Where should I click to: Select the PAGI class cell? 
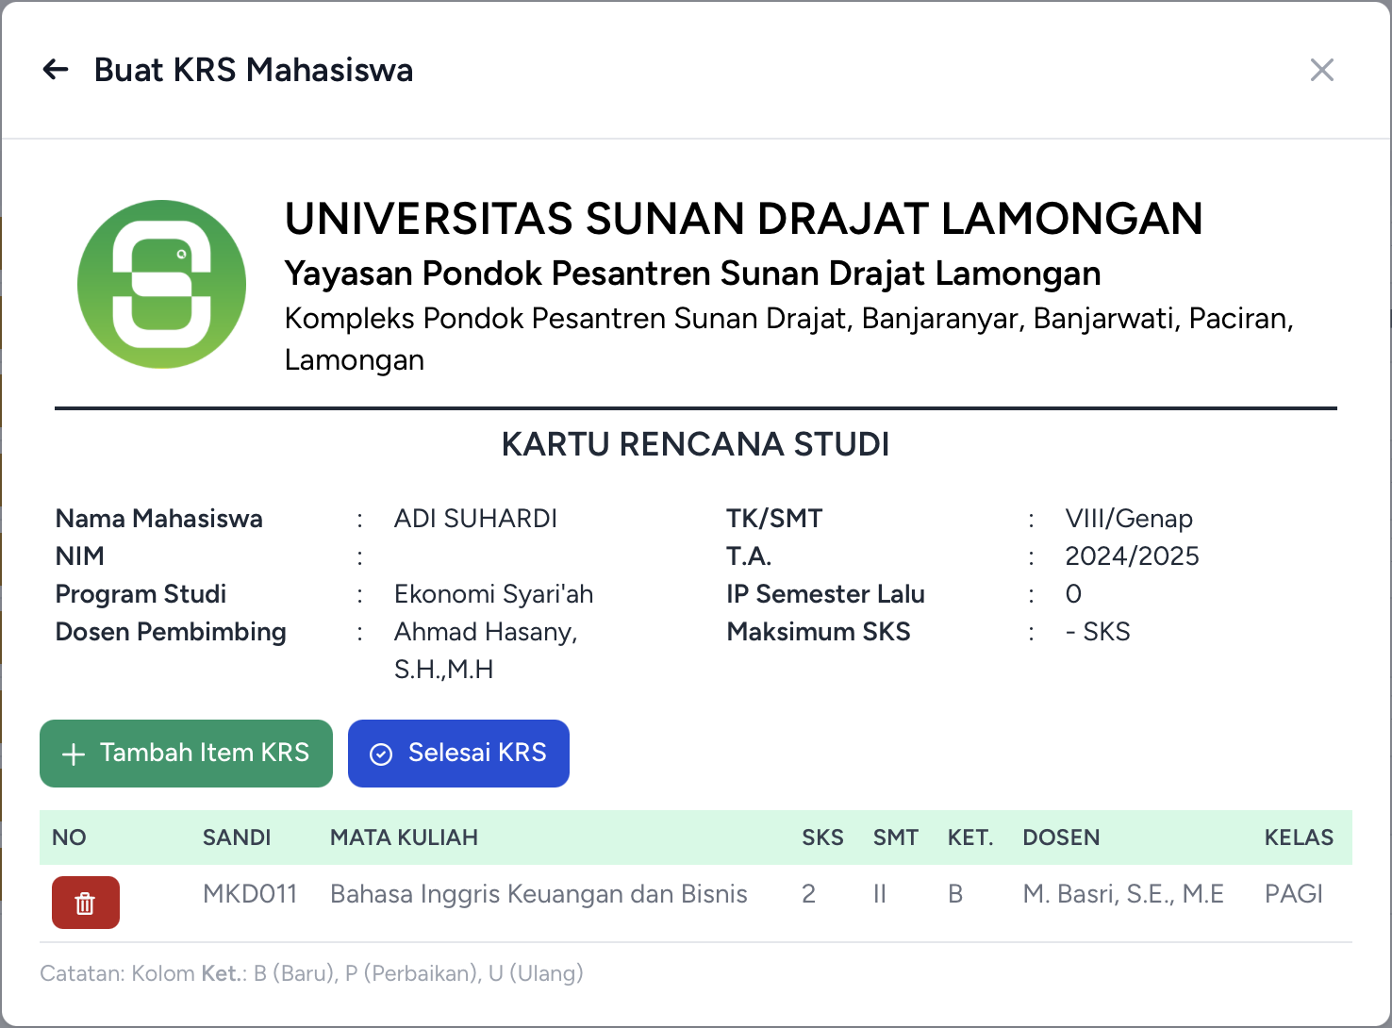[x=1294, y=894]
